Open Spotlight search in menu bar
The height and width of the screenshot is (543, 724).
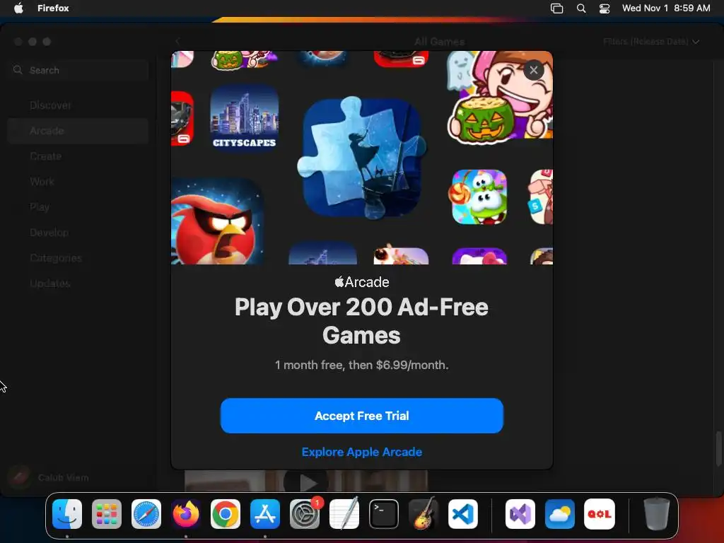[x=581, y=8]
